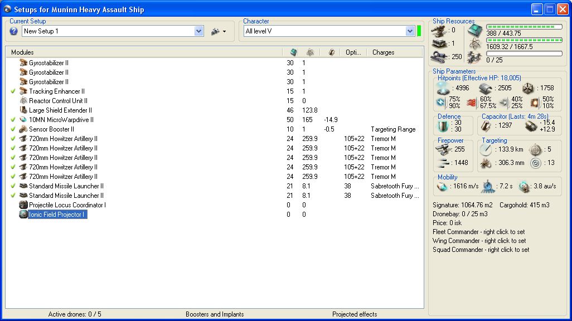Click the targeting range icon 133.9 km
572x321 pixels.
(486, 149)
